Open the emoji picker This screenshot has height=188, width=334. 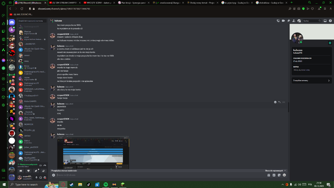pyautogui.click(x=284, y=175)
